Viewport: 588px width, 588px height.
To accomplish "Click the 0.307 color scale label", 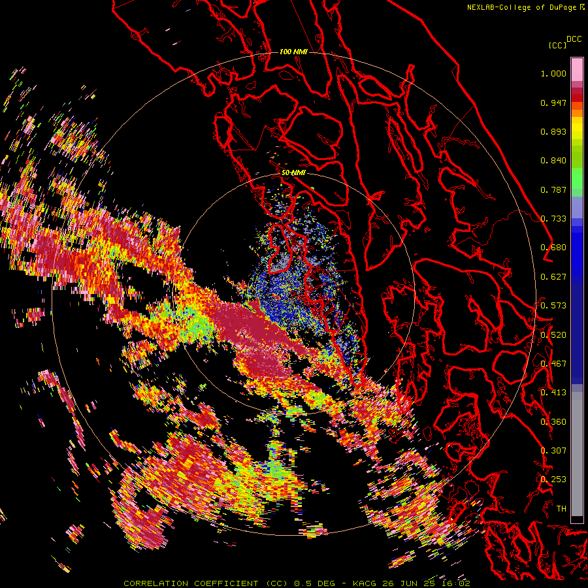I will [553, 450].
